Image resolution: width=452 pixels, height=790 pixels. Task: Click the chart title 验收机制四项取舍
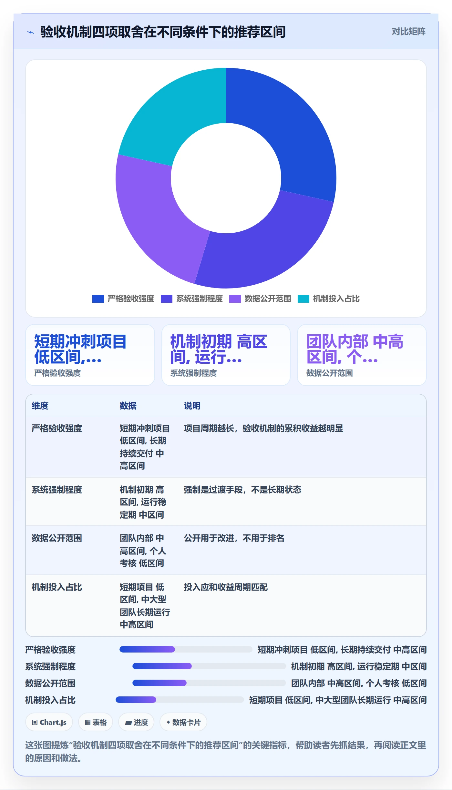[163, 32]
